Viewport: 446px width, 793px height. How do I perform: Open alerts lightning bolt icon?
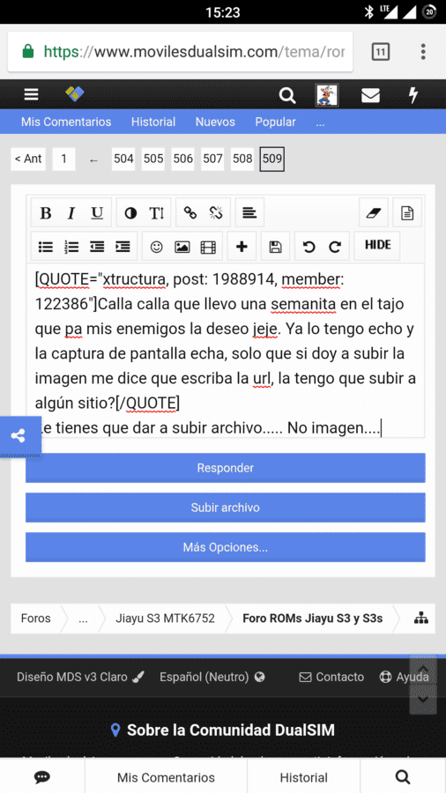413,95
